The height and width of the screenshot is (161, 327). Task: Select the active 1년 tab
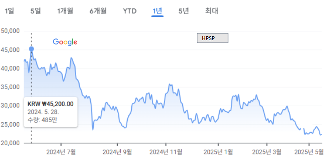click(x=158, y=11)
